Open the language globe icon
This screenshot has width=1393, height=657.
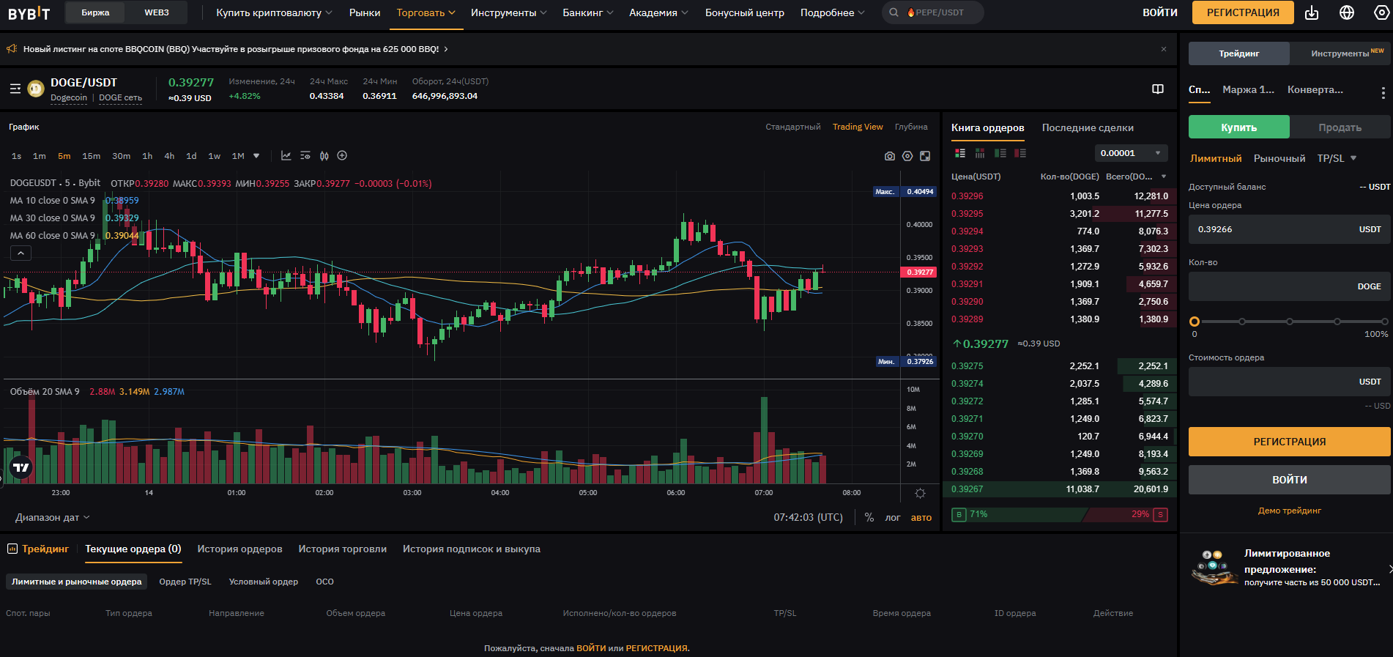(x=1347, y=12)
